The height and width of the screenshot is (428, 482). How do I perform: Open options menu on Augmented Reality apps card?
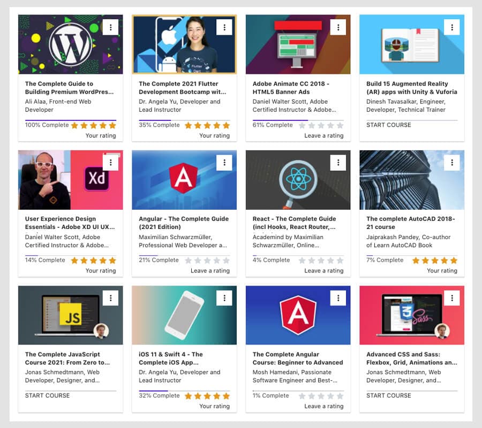click(451, 27)
